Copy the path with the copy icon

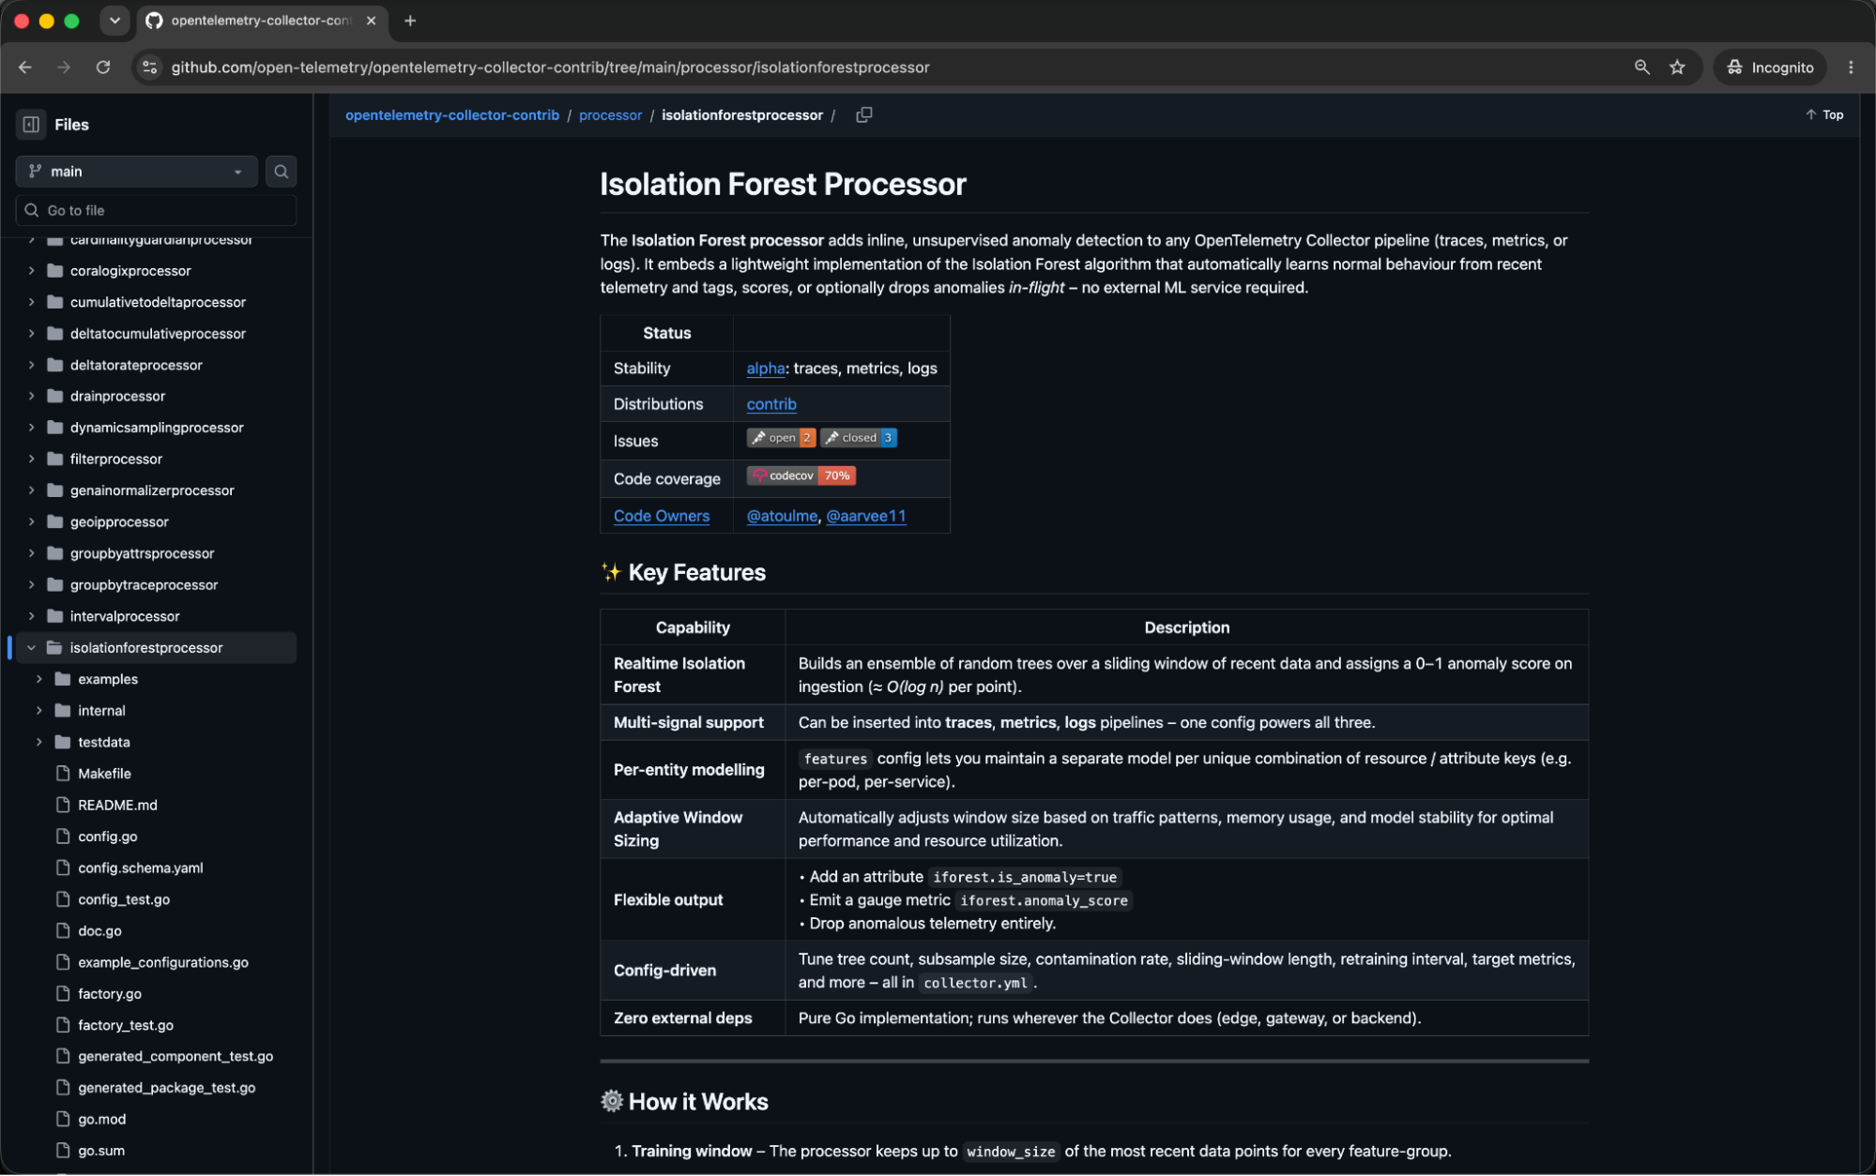click(x=864, y=115)
